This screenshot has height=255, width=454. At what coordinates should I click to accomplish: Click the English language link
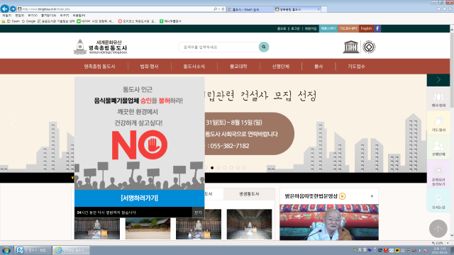tap(366, 28)
